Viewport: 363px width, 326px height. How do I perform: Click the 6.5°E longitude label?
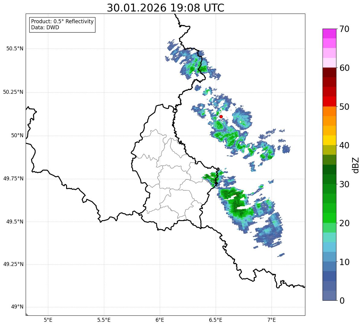click(216, 320)
